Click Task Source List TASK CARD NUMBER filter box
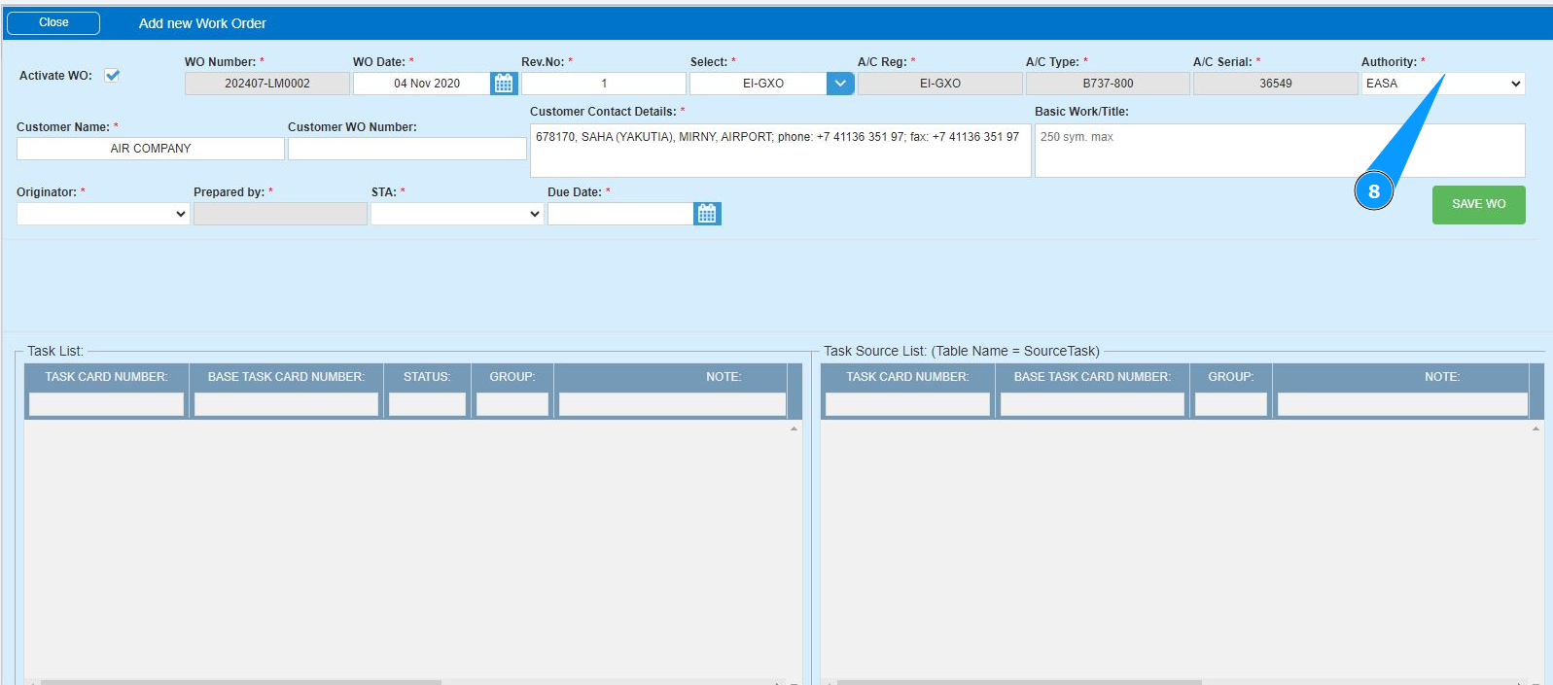1553x685 pixels. pyautogui.click(x=907, y=404)
